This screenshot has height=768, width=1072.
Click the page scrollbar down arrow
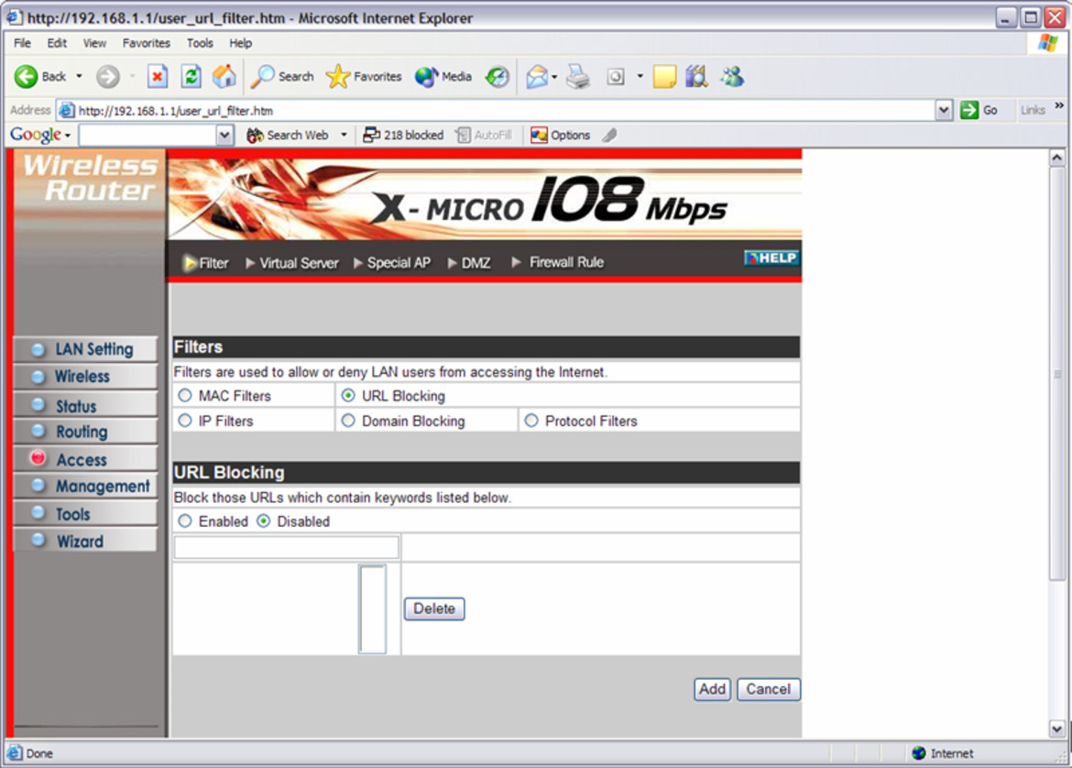(x=1057, y=729)
